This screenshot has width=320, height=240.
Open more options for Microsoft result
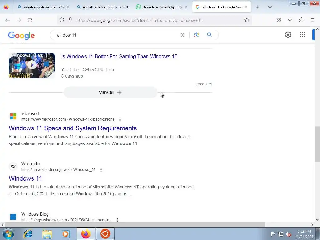coord(120,119)
